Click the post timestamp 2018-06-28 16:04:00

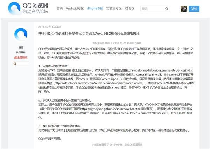click(x=50, y=27)
